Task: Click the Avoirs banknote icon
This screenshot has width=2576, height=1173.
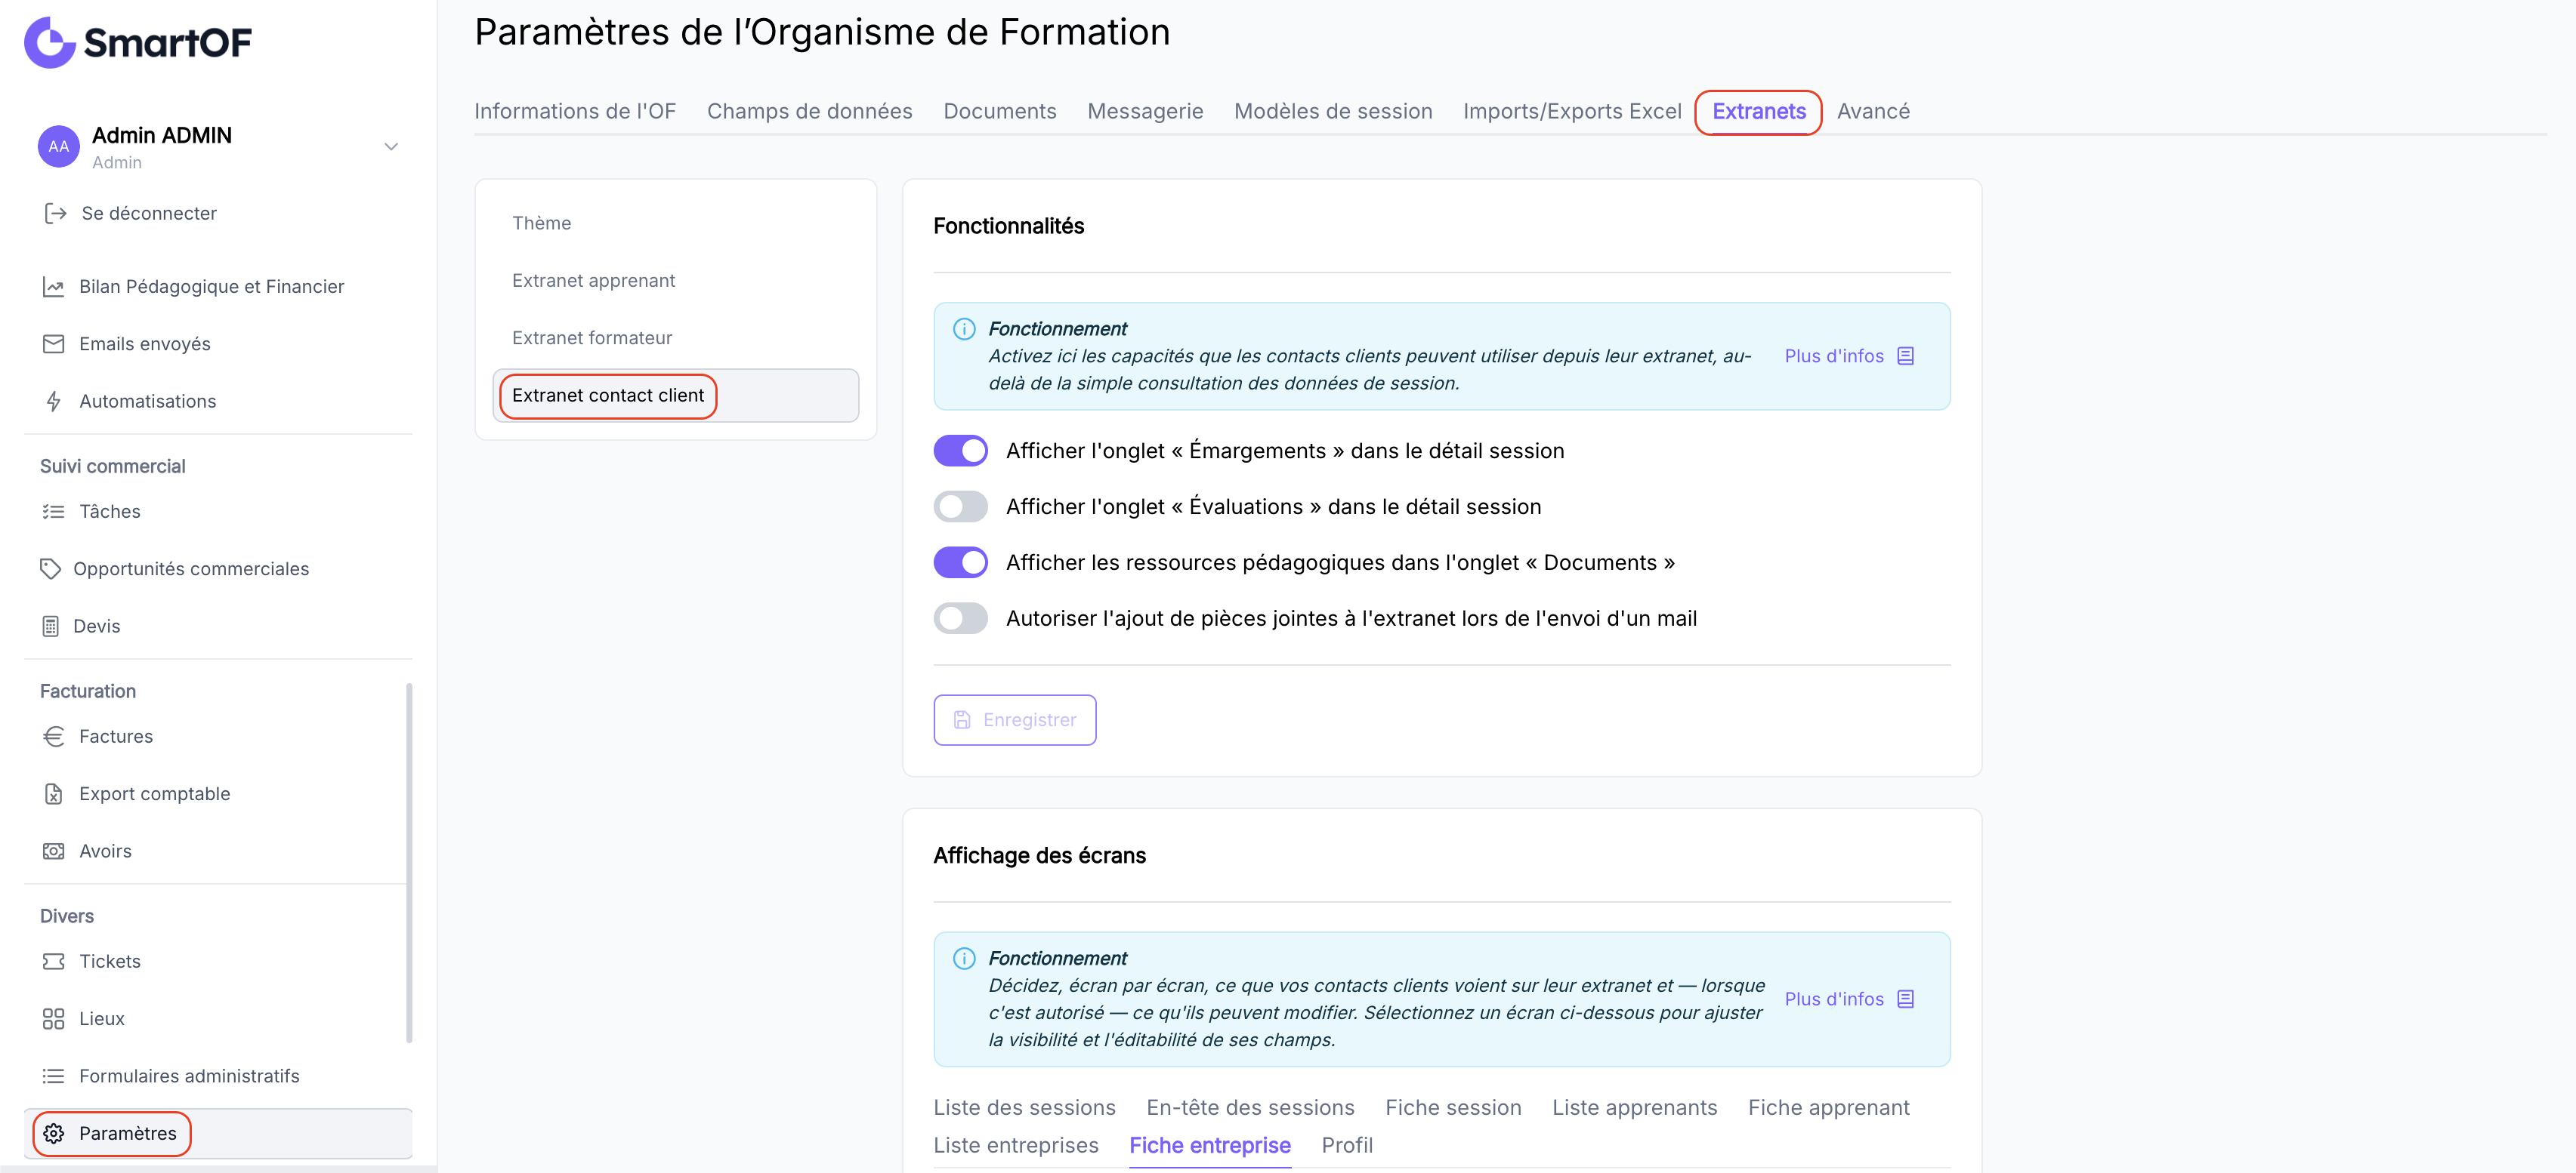Action: pyautogui.click(x=53, y=850)
